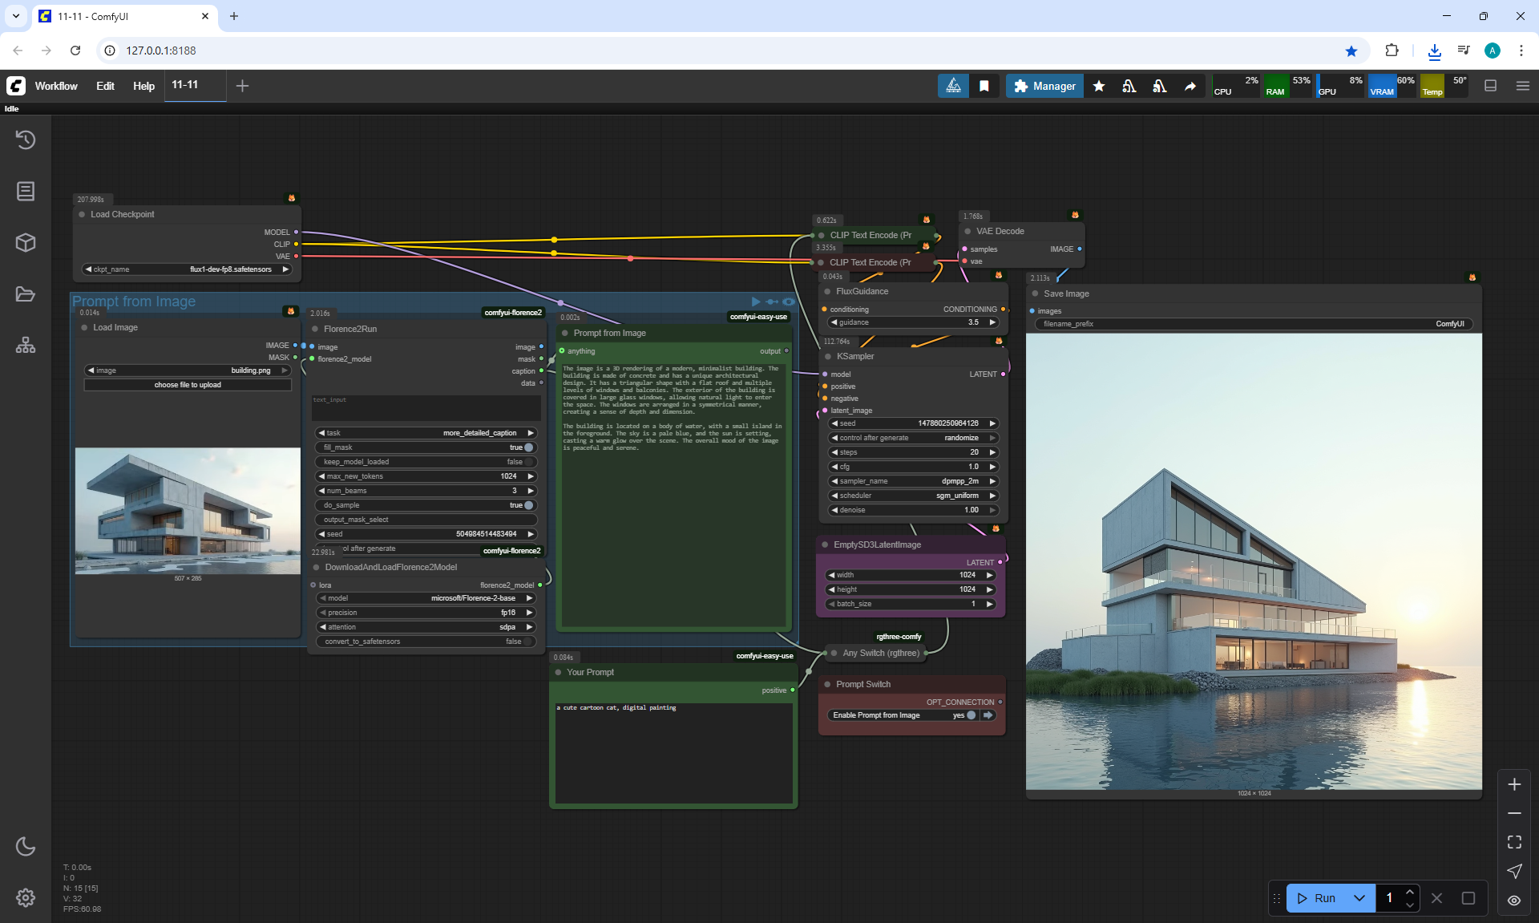Screen dimensions: 1539x923
Task: Open the sampler_name dropdown in KSampler
Action: tap(913, 481)
